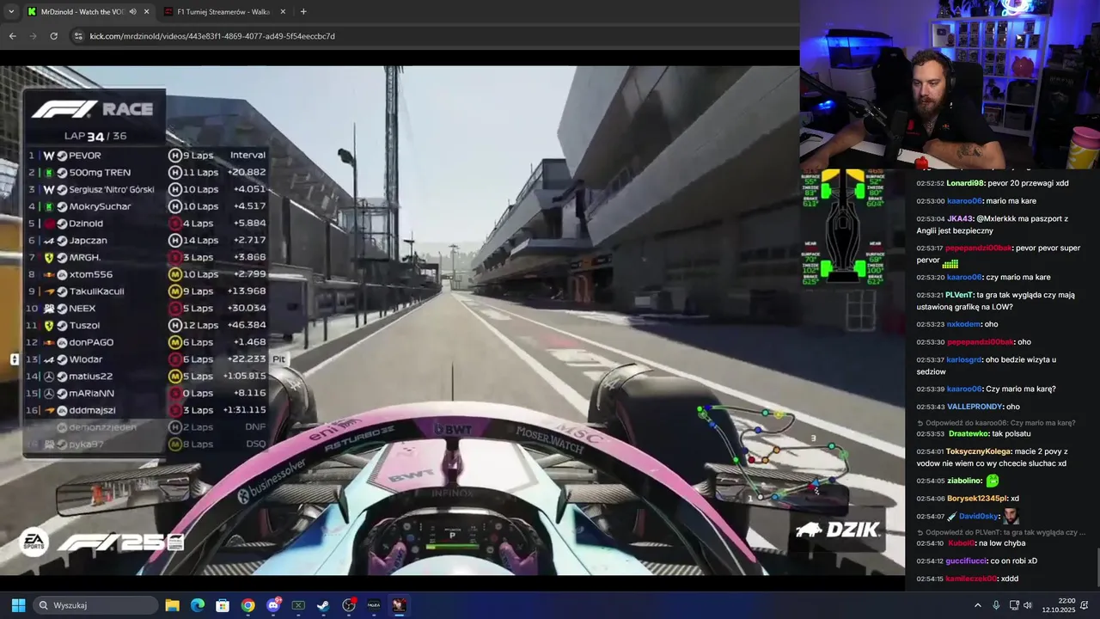Mute the audio indicator on MrDzinold tab

tap(132, 11)
